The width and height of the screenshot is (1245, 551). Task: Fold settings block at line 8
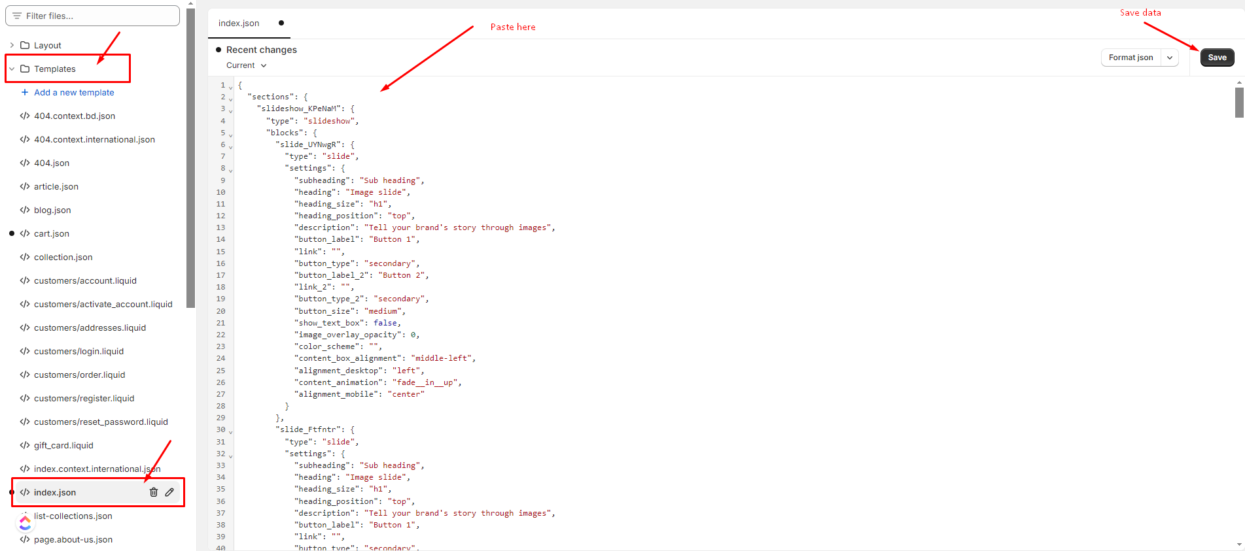click(230, 170)
